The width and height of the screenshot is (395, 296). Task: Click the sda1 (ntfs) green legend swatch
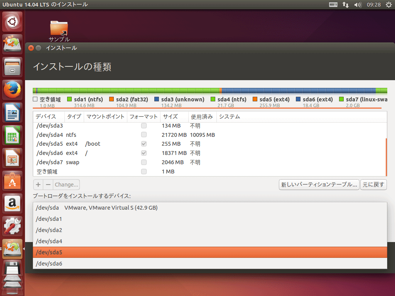click(x=69, y=99)
